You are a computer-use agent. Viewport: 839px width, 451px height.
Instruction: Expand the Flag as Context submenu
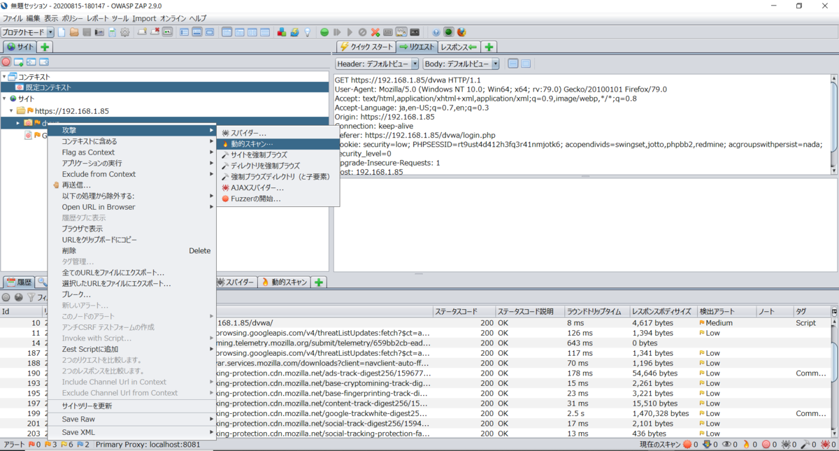point(131,152)
